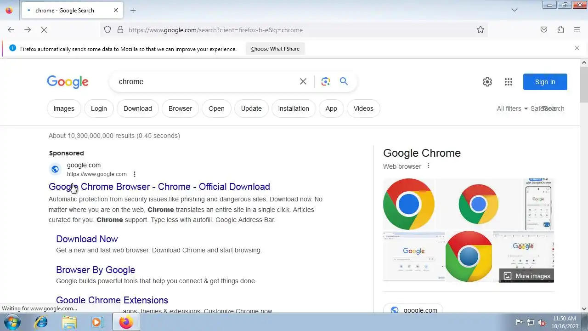
Task: Click the page vertical scrollbar thumb
Action: 584,85
